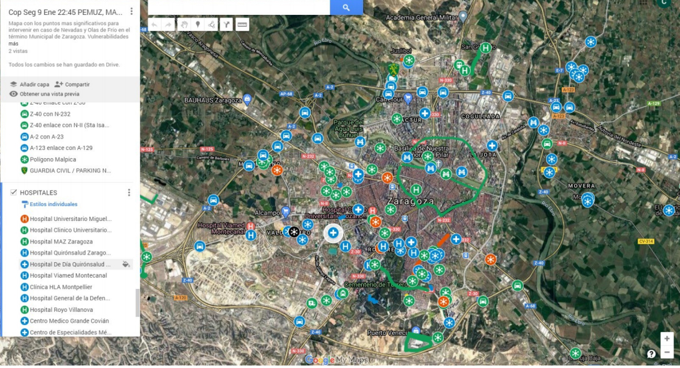Click the add directions tool
The height and width of the screenshot is (368, 680).
coord(227,25)
